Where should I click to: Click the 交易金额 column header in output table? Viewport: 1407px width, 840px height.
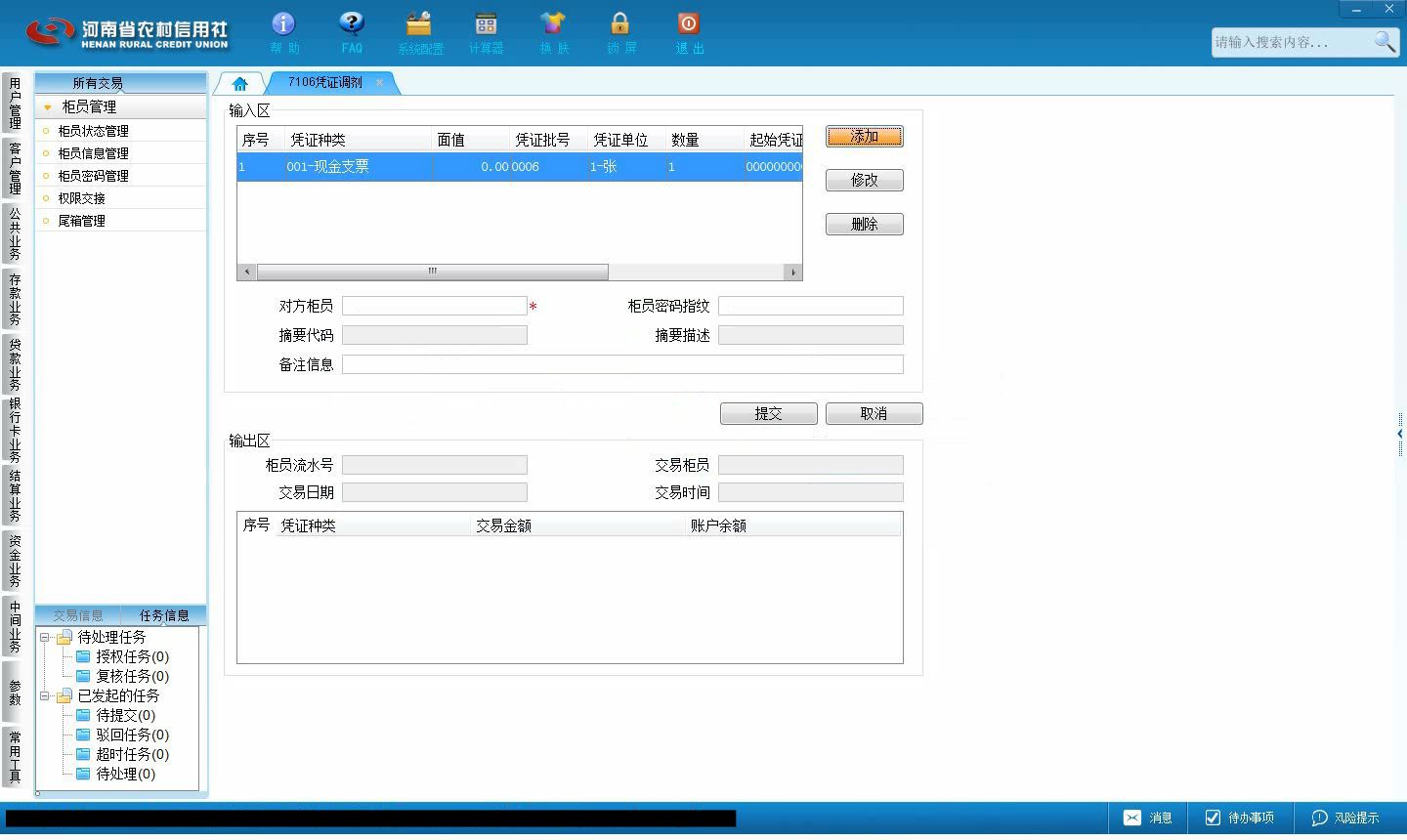[577, 525]
